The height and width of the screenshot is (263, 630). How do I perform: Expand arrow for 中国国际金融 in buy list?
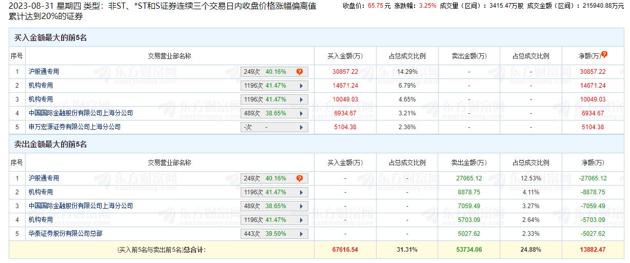pyautogui.click(x=301, y=113)
